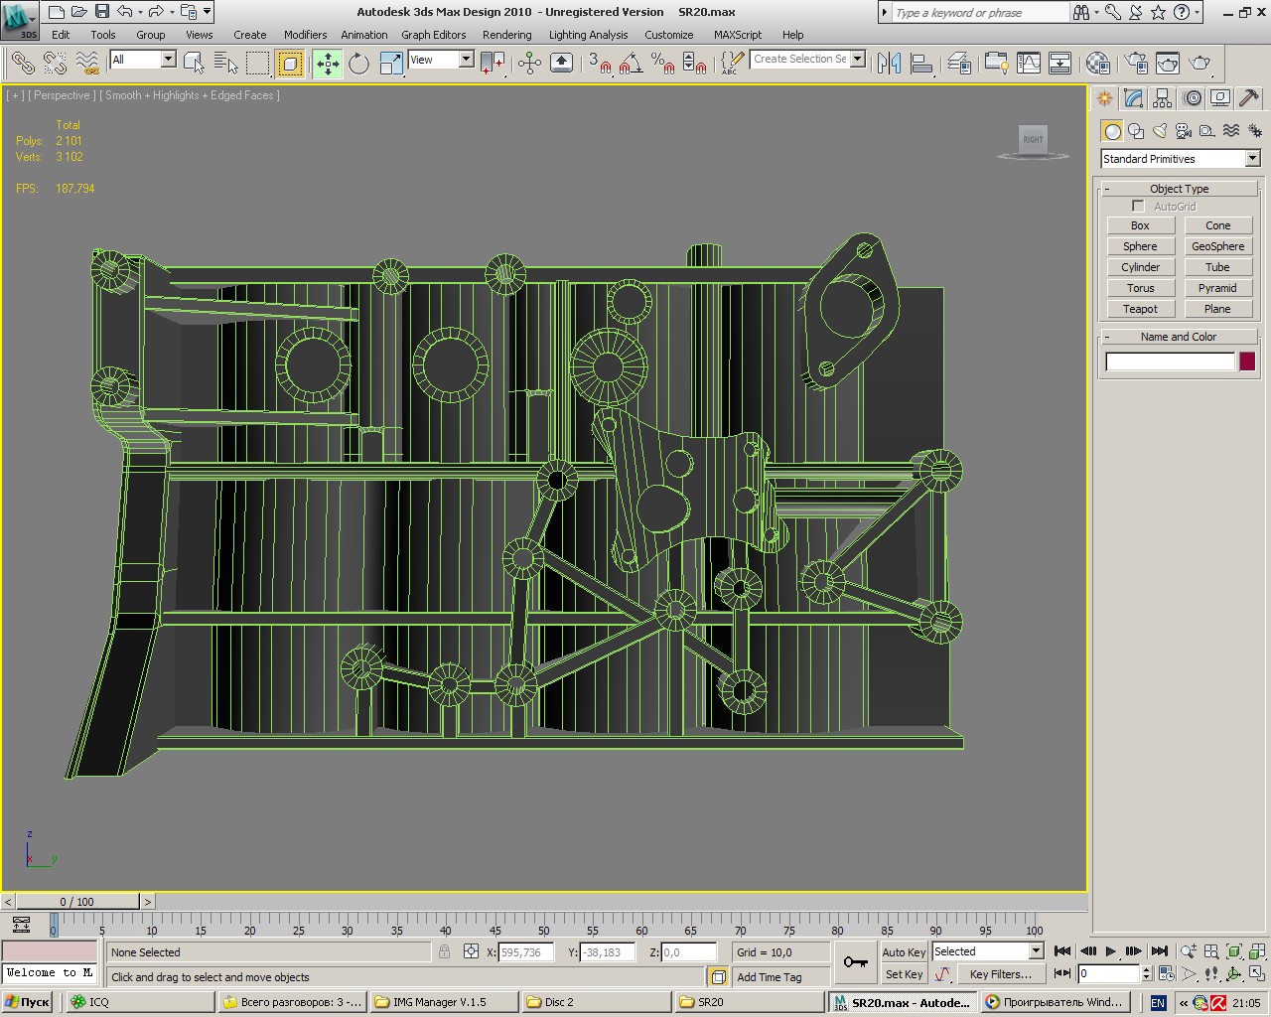Activate the Select and Move tool
The height and width of the screenshot is (1017, 1271).
coord(327,64)
